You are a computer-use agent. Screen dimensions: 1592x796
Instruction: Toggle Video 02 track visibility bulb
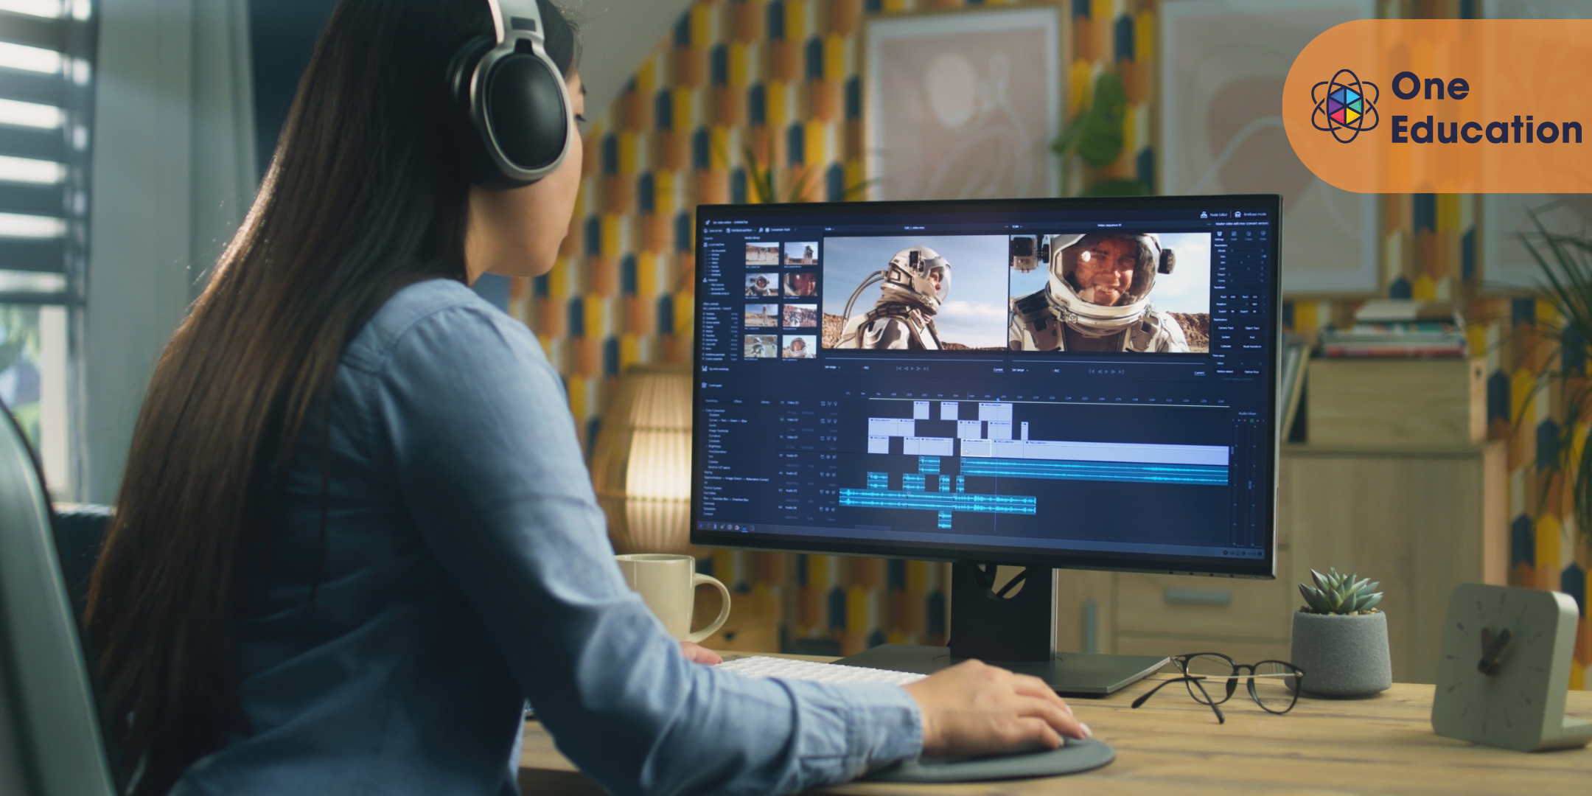point(835,421)
